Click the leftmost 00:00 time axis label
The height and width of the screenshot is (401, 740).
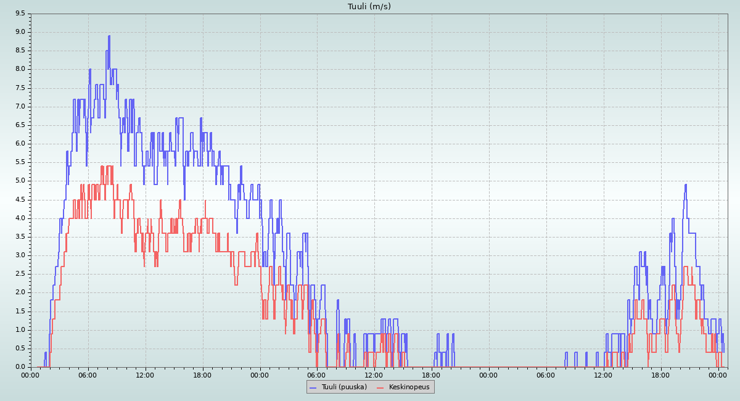coord(31,374)
